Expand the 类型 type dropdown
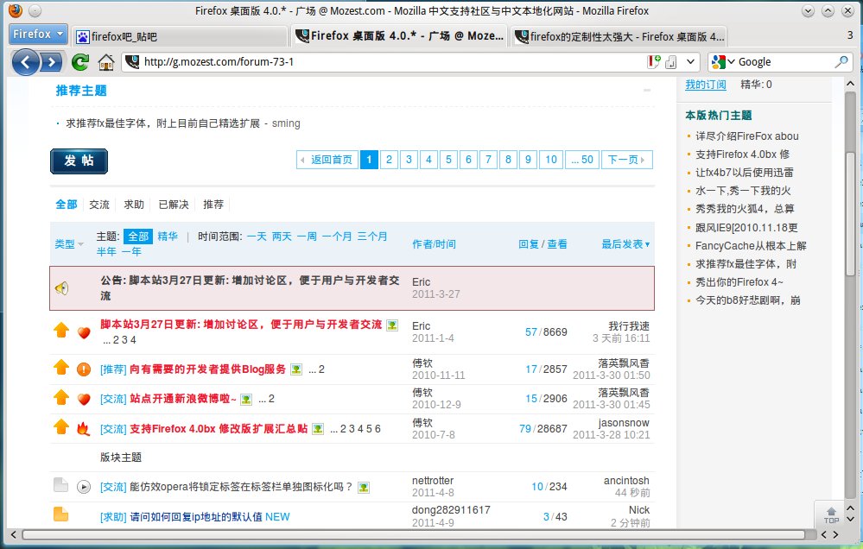The height and width of the screenshot is (549, 863). [x=69, y=243]
